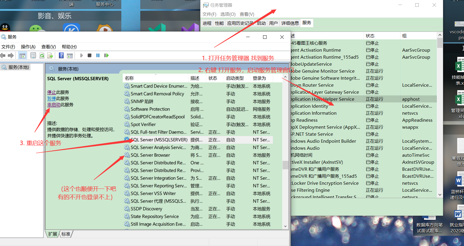Select SQL Server VSS Writer row
The width and height of the screenshot is (464, 246).
pos(198,193)
